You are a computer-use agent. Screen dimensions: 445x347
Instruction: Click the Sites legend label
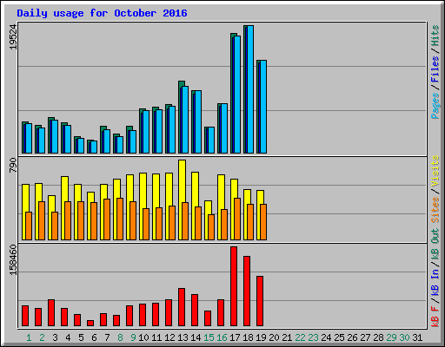coord(435,210)
